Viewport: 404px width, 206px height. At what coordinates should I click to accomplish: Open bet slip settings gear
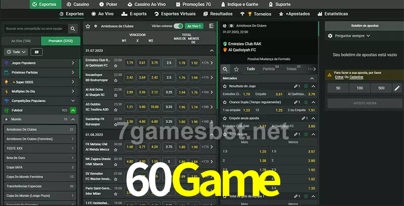(x=330, y=36)
